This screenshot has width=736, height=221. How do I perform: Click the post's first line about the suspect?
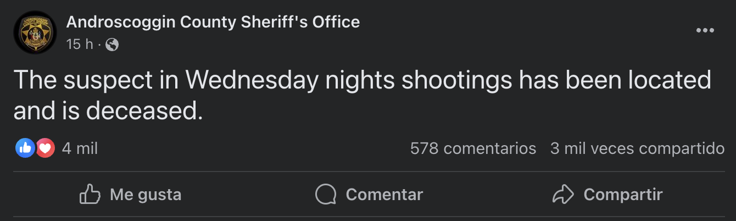(x=362, y=81)
